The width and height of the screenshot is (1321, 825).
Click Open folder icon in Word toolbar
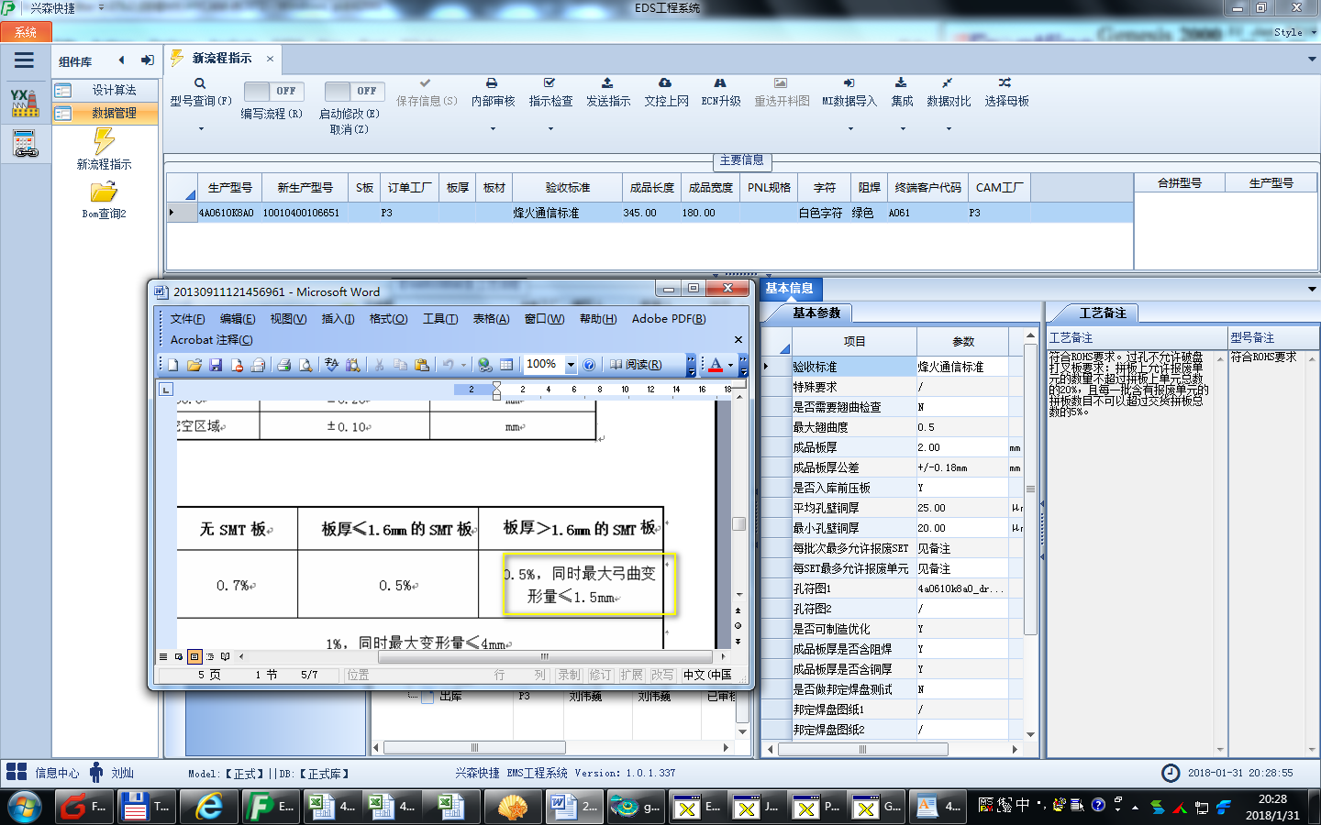coord(194,365)
